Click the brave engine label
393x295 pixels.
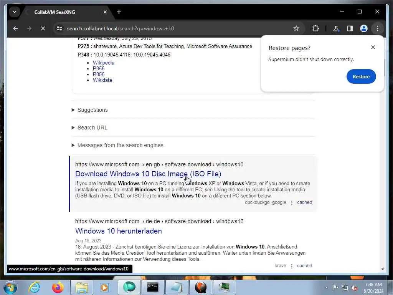[280, 266]
